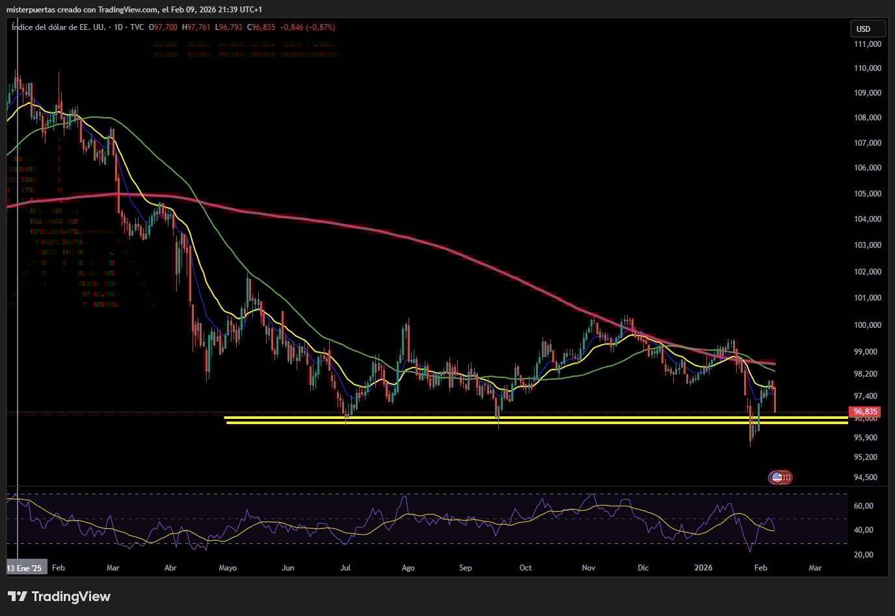Click the 107,000 price axis label

click(x=868, y=143)
